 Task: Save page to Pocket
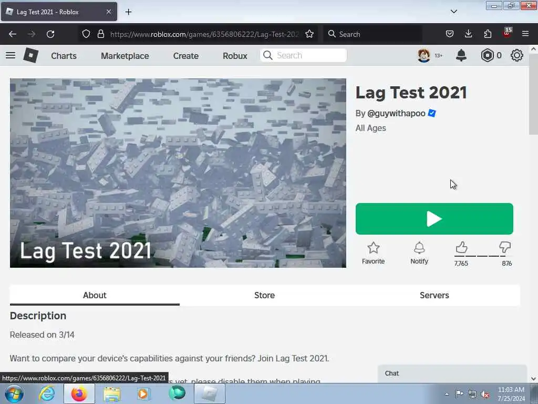(450, 34)
